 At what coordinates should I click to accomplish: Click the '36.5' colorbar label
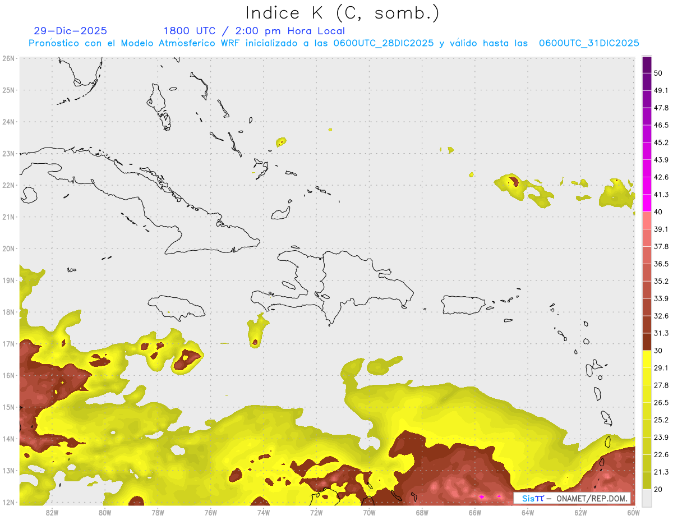click(661, 264)
